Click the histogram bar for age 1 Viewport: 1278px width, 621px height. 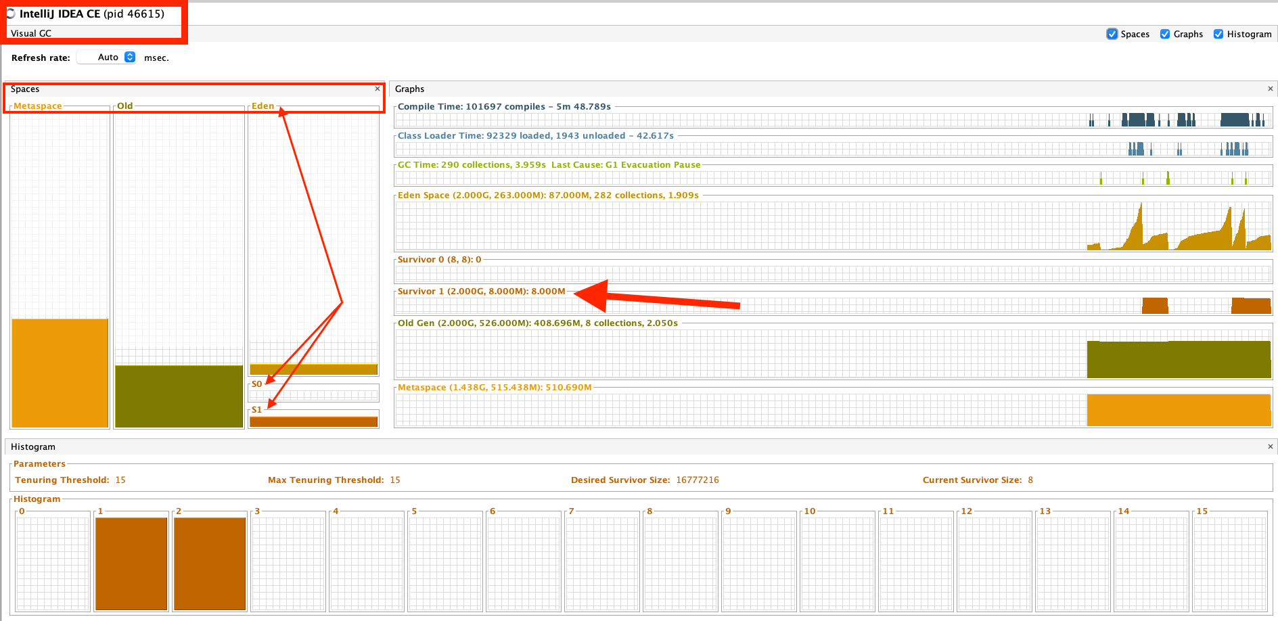131,563
